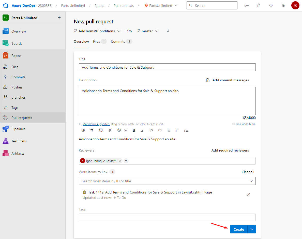Open the Create button options dropdown
Viewport: 302px width, 239px height.
click(x=251, y=229)
